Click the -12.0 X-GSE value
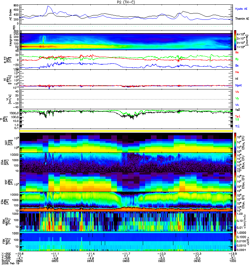This screenshot has height=268, width=252. 162,254
